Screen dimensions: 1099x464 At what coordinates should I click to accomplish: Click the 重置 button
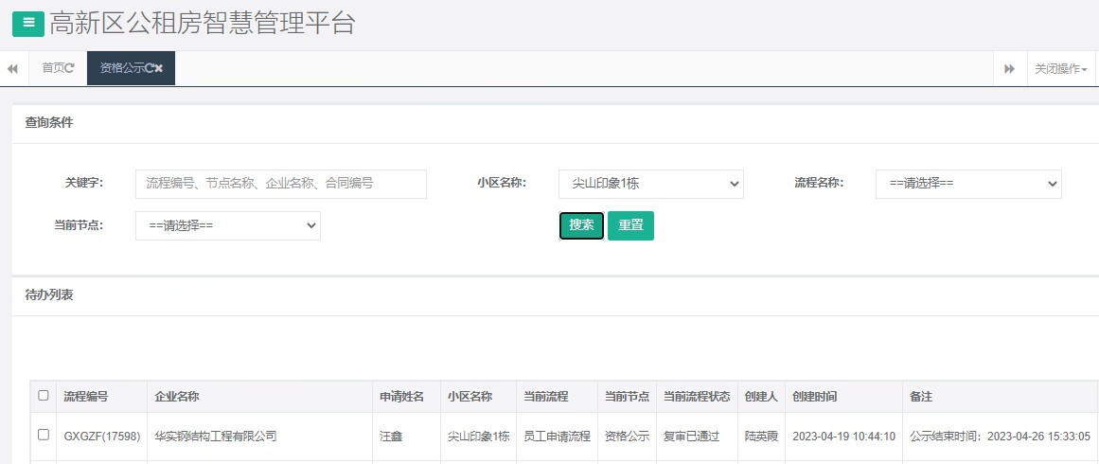(630, 225)
